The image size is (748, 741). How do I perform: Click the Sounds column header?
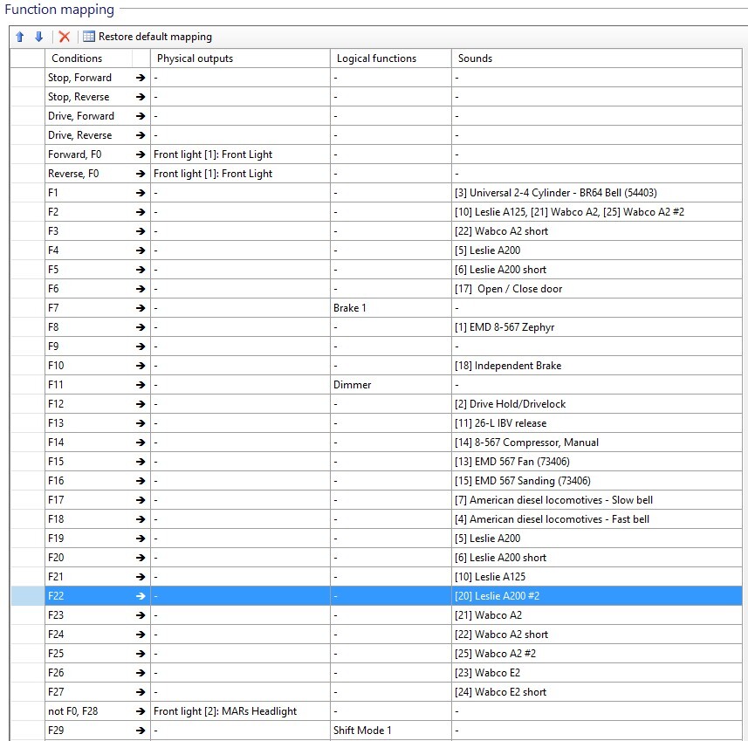click(475, 58)
